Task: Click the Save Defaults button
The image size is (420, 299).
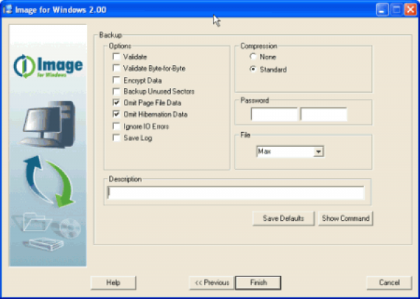Action: tap(283, 218)
